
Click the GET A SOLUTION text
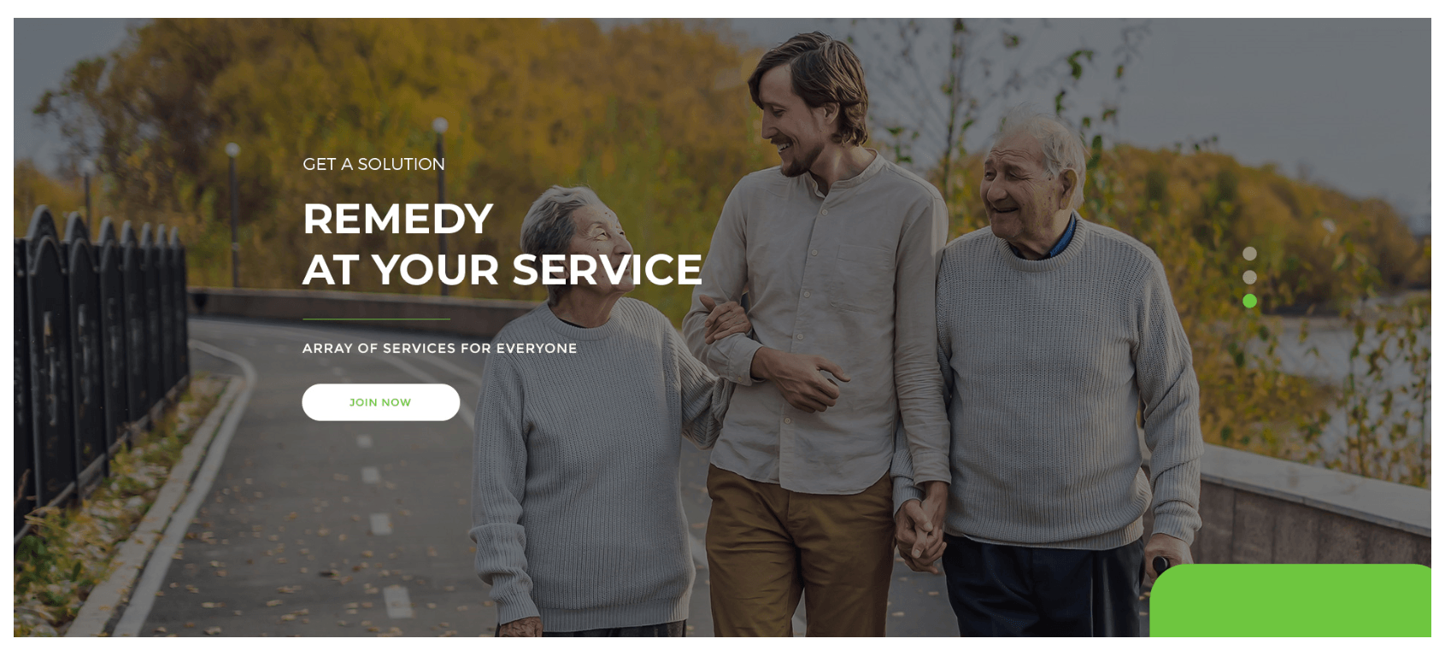point(373,164)
